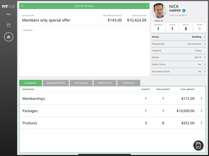
Task: Open the Products row chevron
Action: 201,123
